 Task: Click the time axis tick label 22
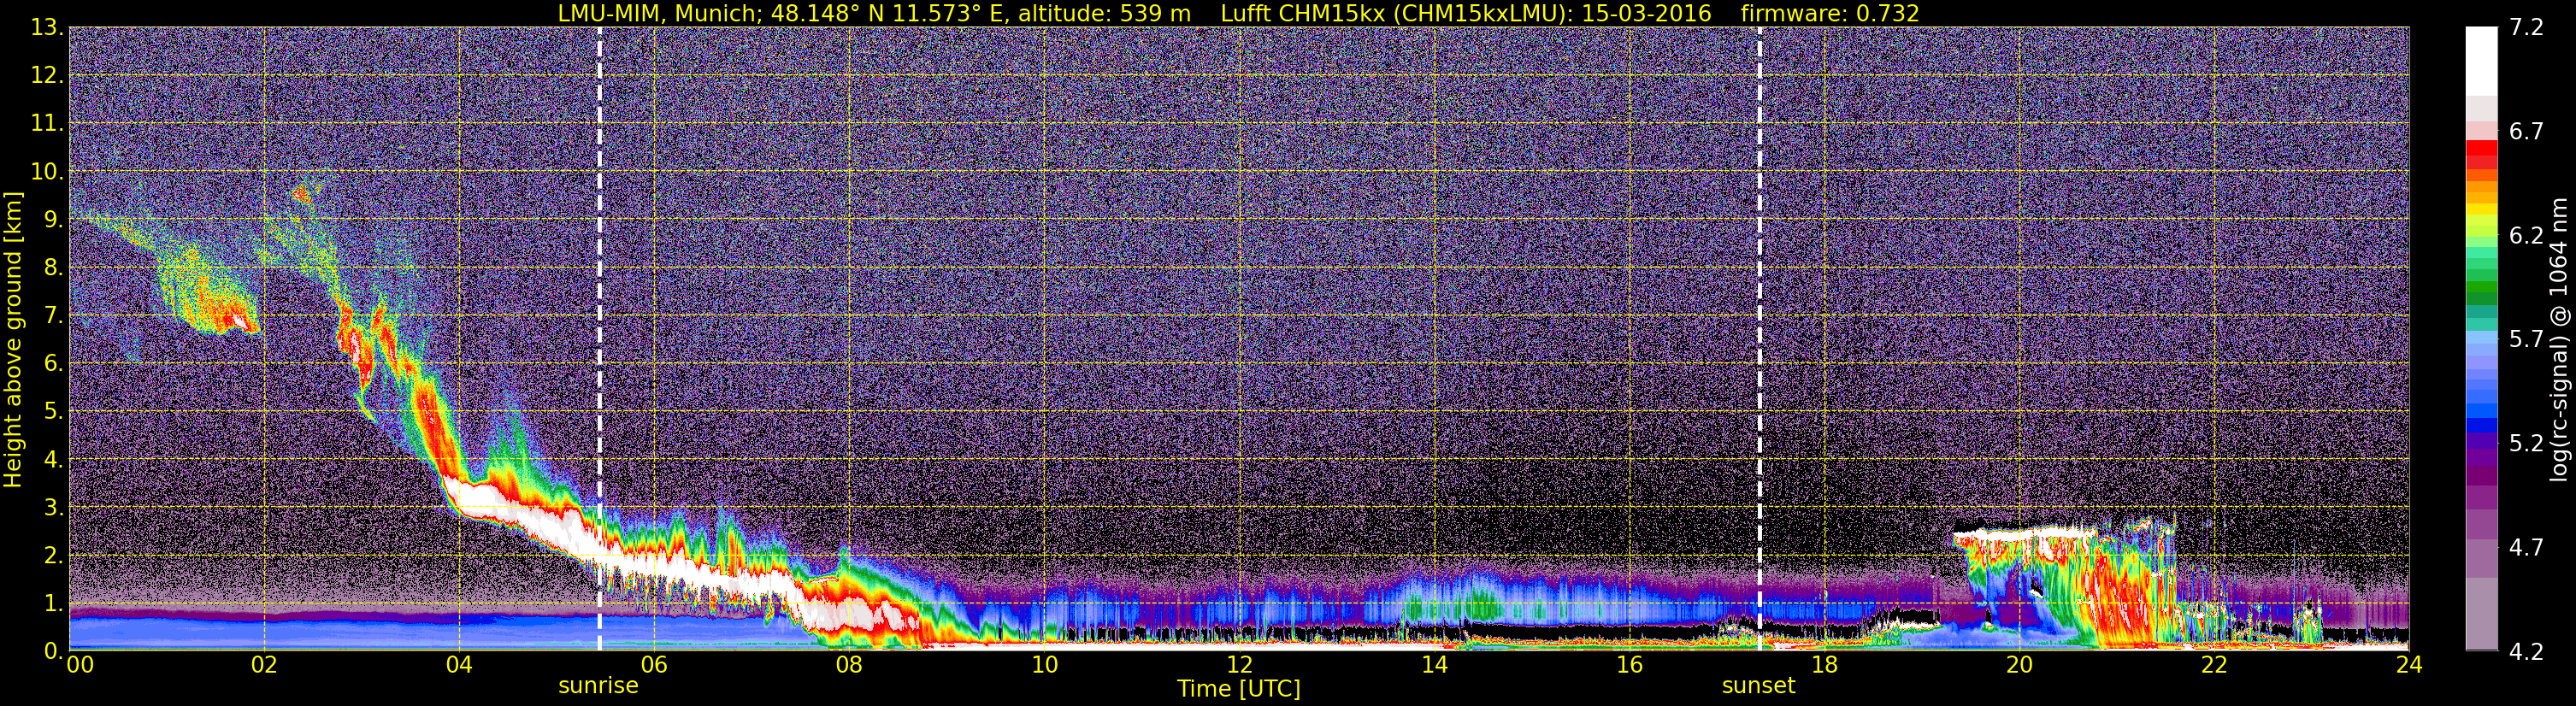click(2214, 665)
